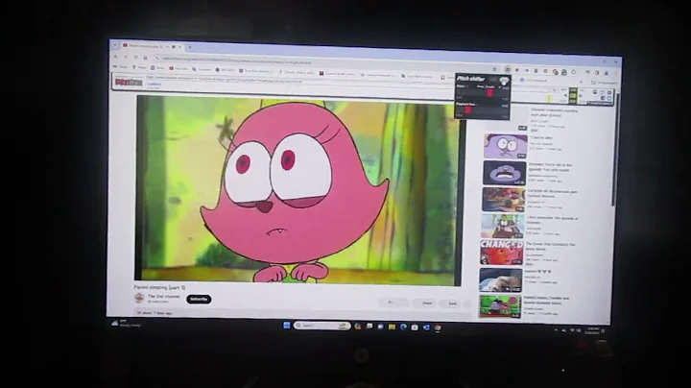This screenshot has width=691, height=388.
Task: Click the Share button under the video
Action: pos(426,303)
